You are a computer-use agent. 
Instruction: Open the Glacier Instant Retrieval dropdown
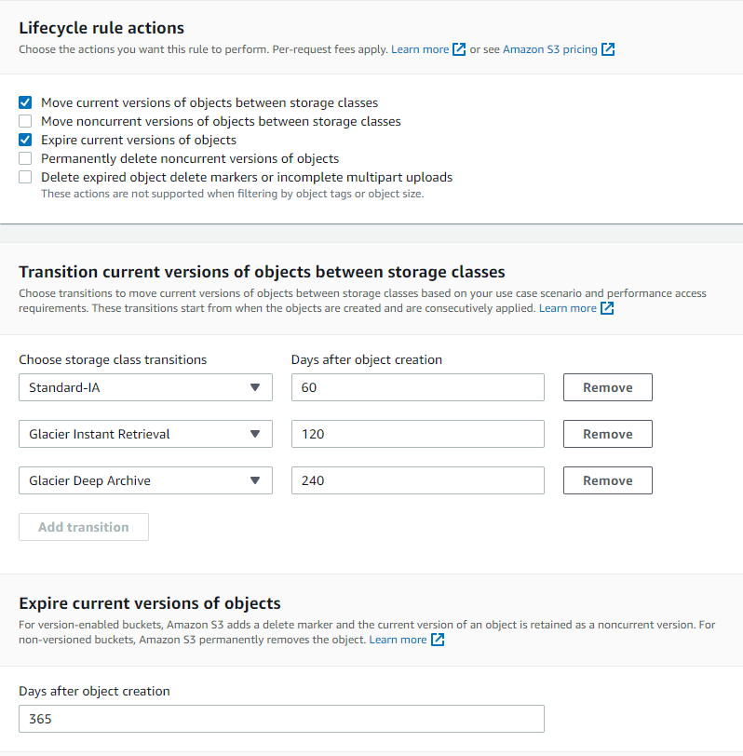point(145,434)
